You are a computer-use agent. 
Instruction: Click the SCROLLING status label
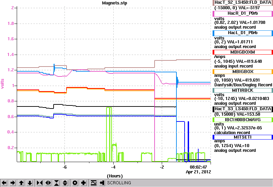119,183
